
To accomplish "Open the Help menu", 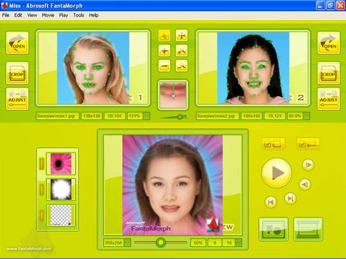I will (94, 15).
